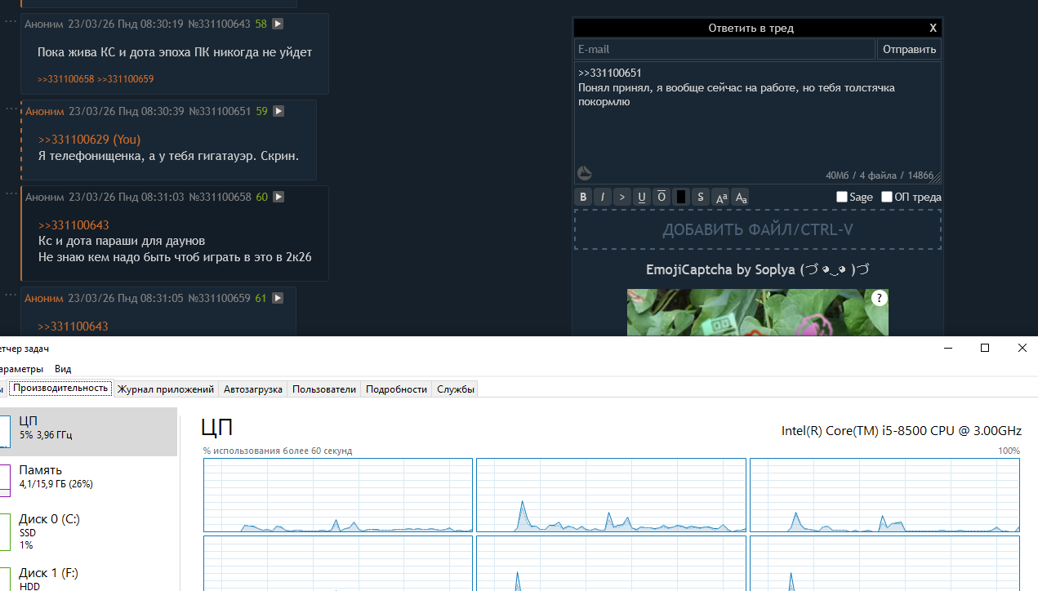Follow quote link >>331100629 (You)

[x=89, y=140]
